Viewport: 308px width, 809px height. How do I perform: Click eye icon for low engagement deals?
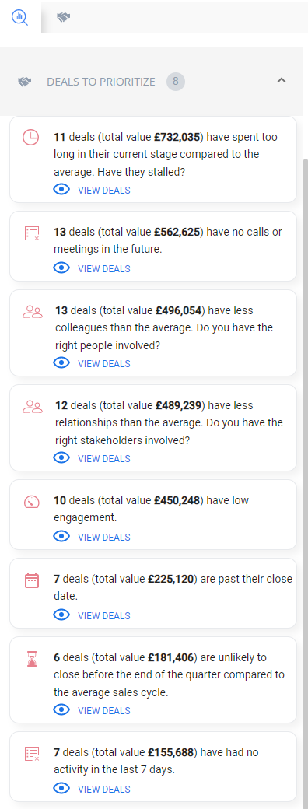point(61,537)
